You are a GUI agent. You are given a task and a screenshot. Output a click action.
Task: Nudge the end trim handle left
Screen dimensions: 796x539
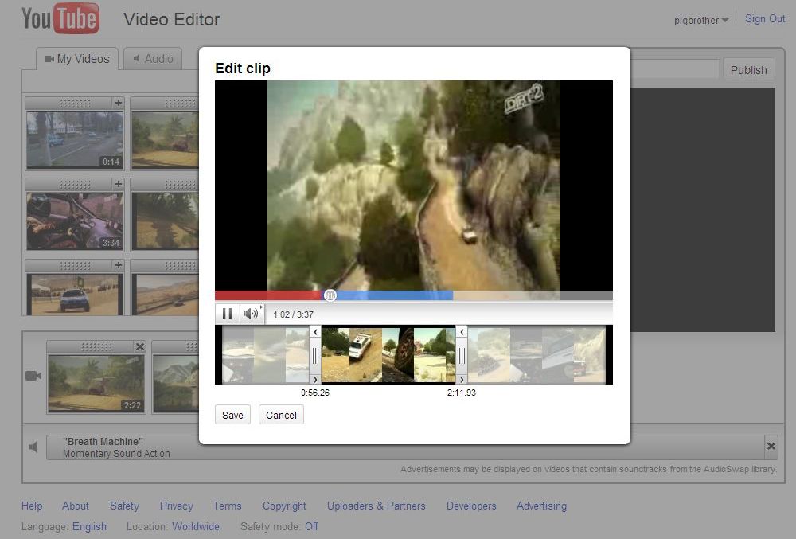(x=461, y=331)
